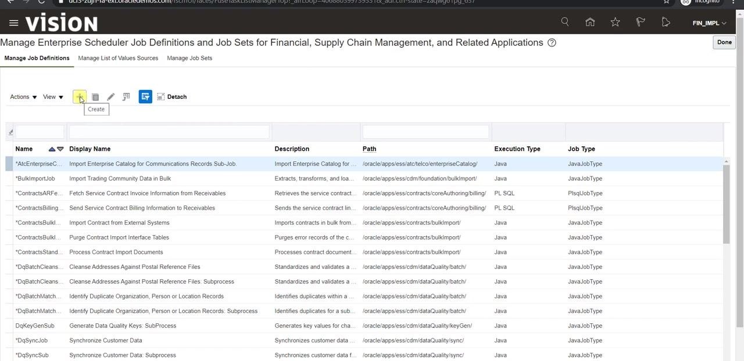The width and height of the screenshot is (744, 361).
Task: Click the Done button
Action: pos(724,42)
